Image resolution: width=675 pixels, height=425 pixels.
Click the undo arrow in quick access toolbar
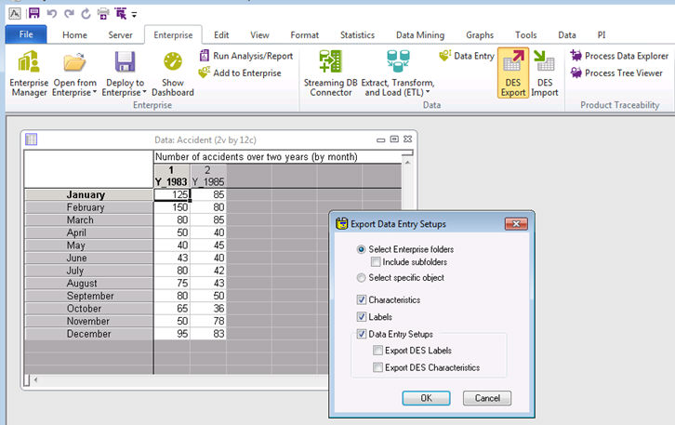click(x=52, y=14)
